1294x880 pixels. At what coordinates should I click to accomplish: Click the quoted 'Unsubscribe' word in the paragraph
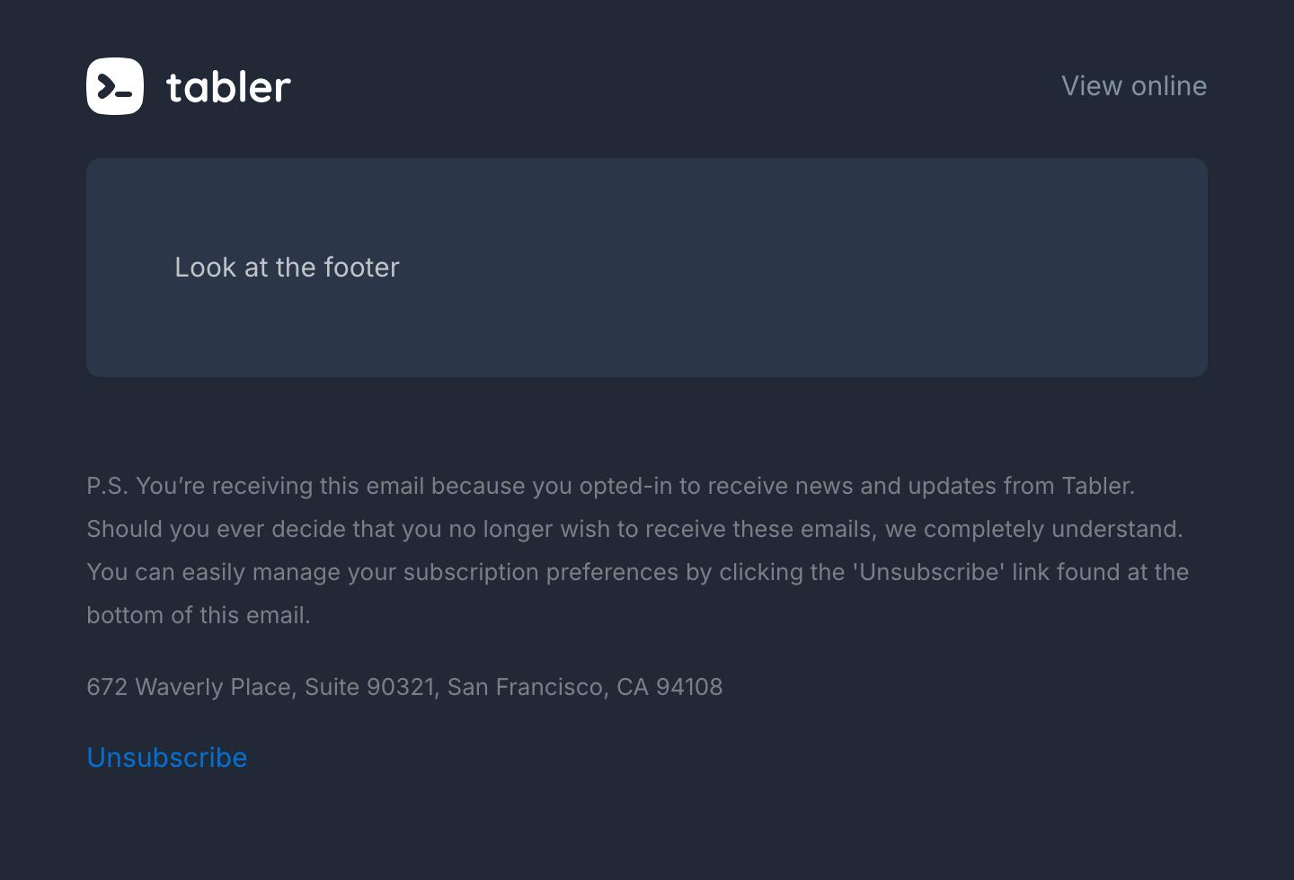coord(928,572)
